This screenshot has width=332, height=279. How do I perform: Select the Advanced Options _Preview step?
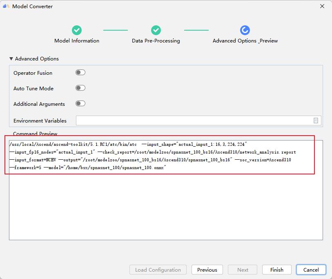(x=245, y=41)
